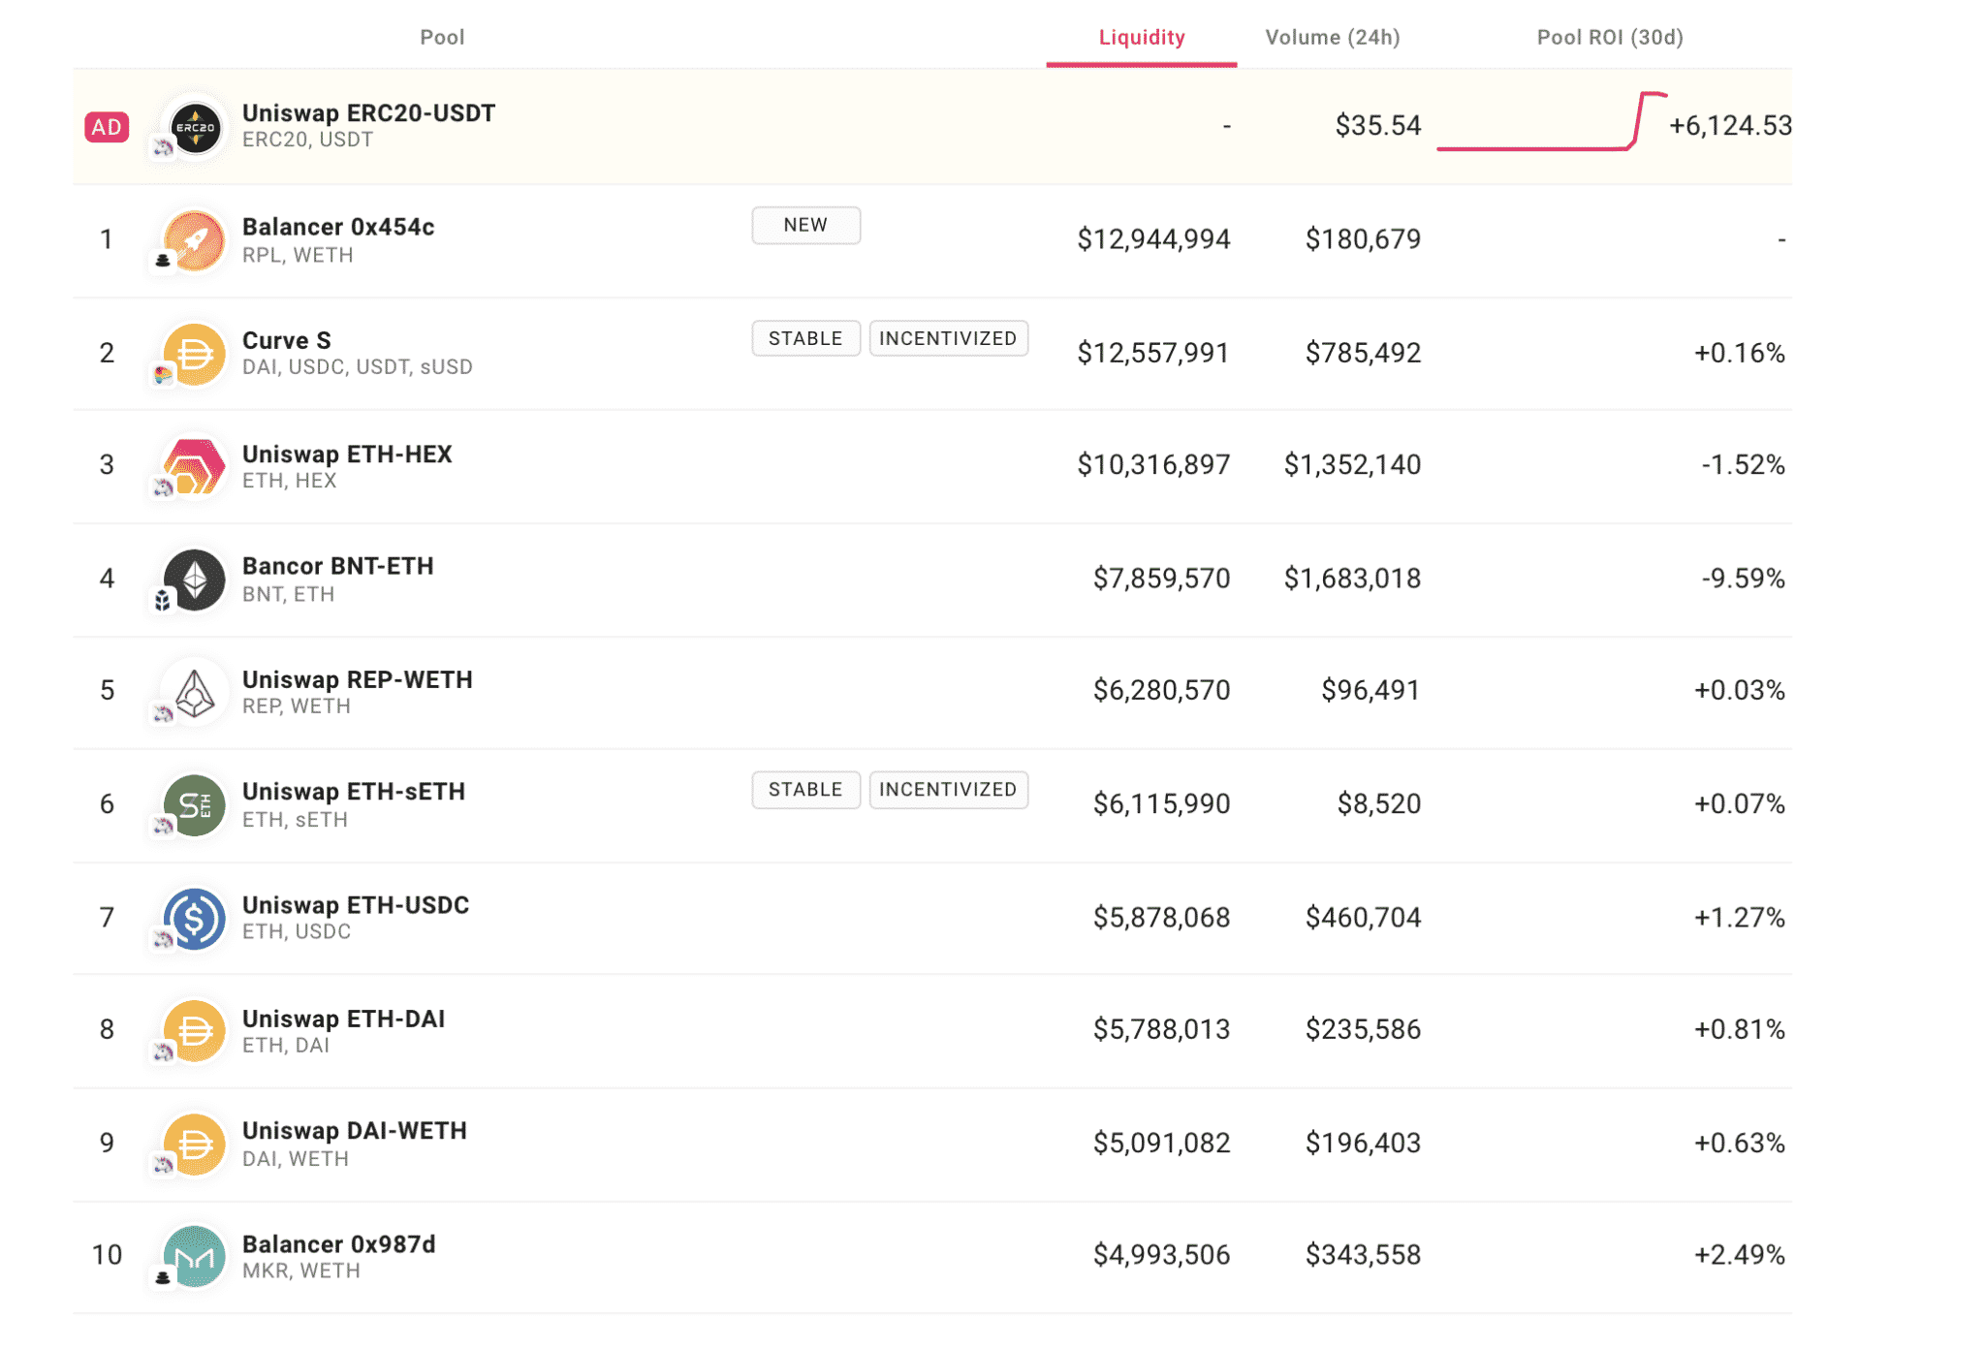The height and width of the screenshot is (1349, 1985).
Task: Open the Bancor BNT-ETH pool link
Action: (338, 566)
